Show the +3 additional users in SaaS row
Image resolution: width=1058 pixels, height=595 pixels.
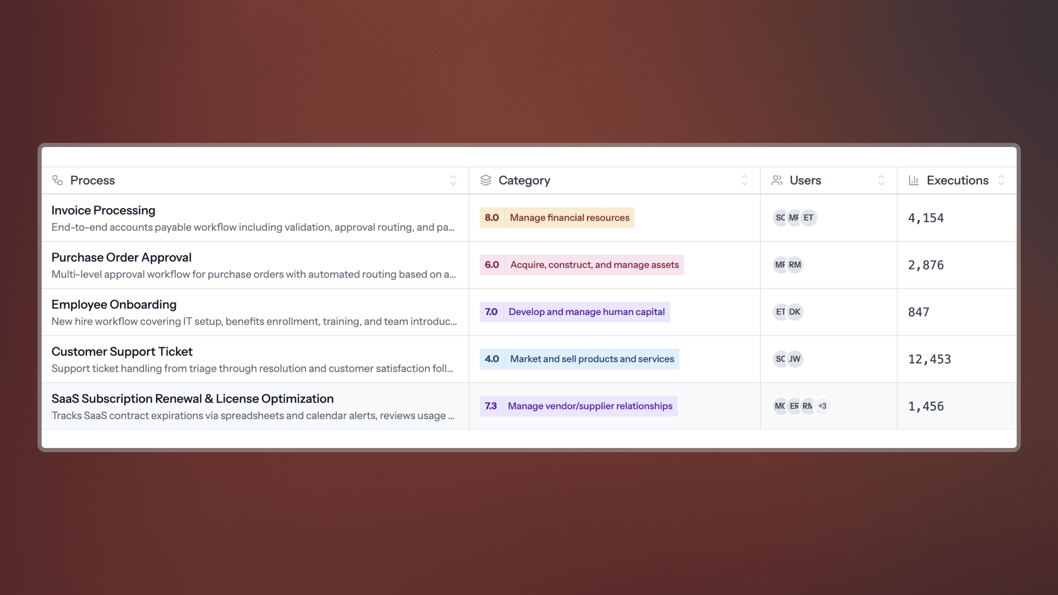[x=822, y=406]
